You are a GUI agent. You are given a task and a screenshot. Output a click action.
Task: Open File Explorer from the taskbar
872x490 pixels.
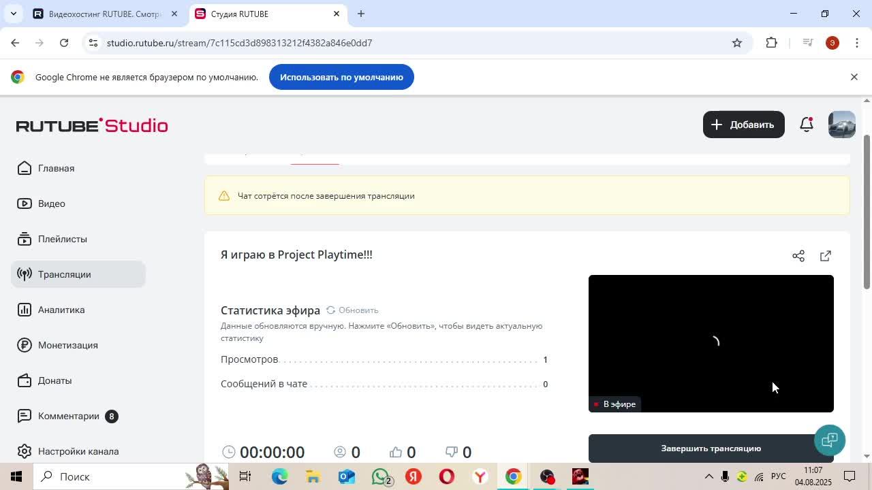(x=313, y=476)
